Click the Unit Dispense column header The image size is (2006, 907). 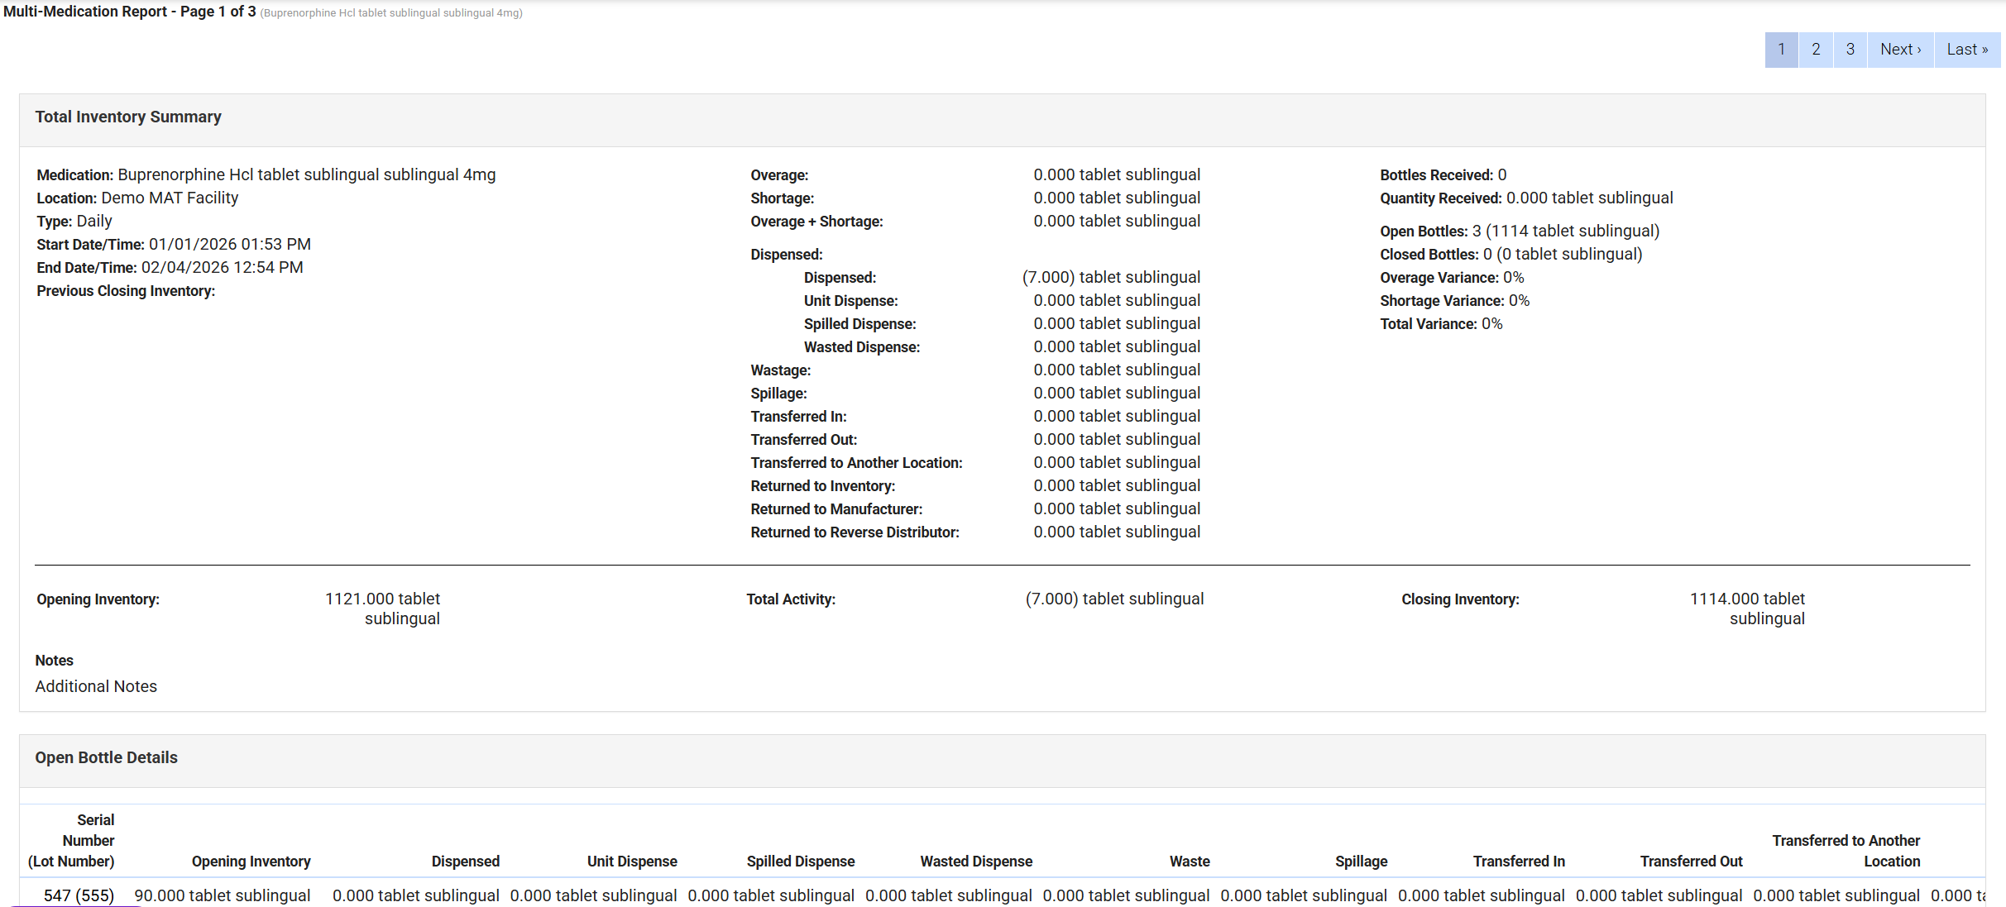632,862
